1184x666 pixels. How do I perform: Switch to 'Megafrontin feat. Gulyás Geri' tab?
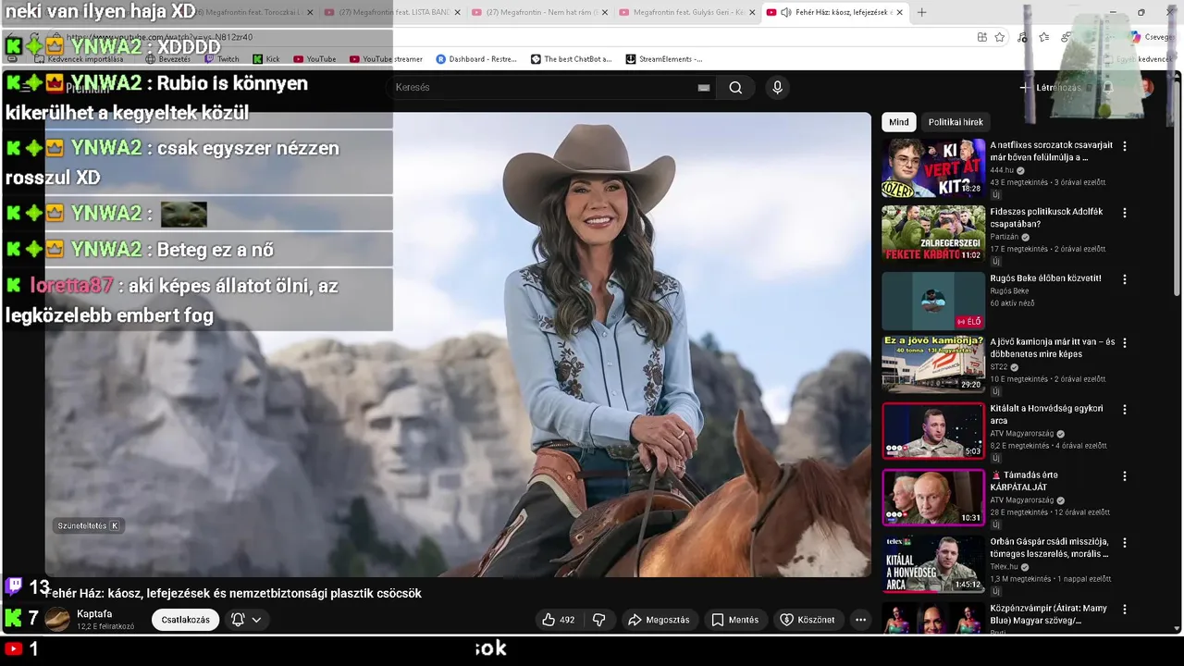click(685, 12)
